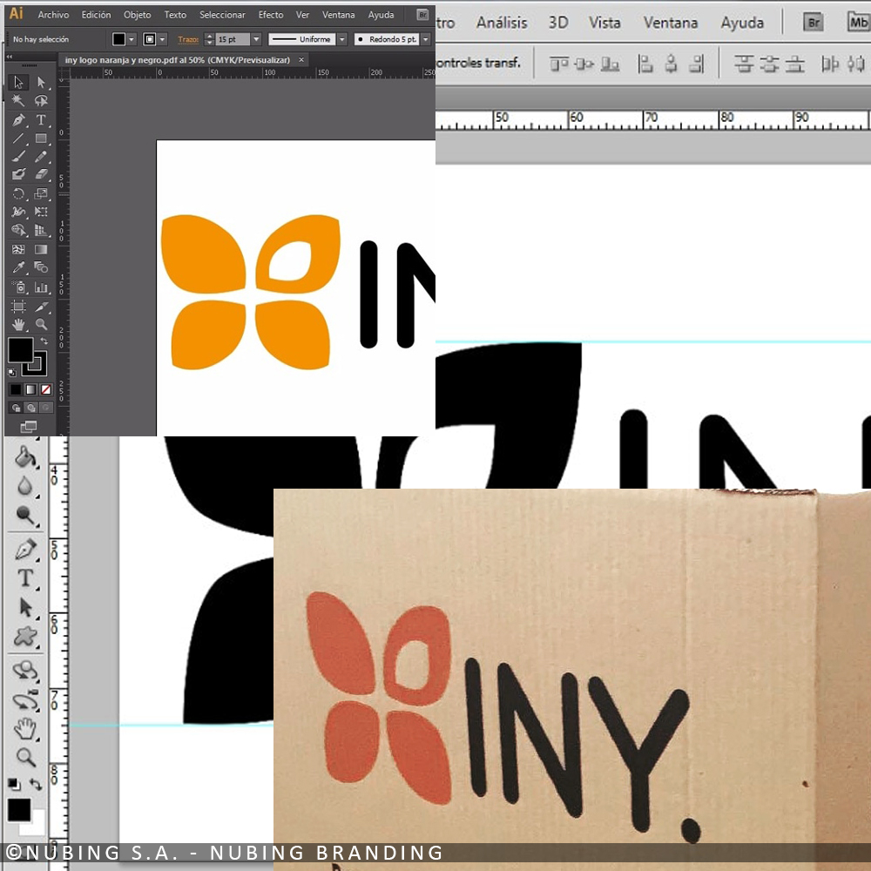Align top edges in Photoshop options bar
Screen dimensions: 871x871
tap(558, 64)
